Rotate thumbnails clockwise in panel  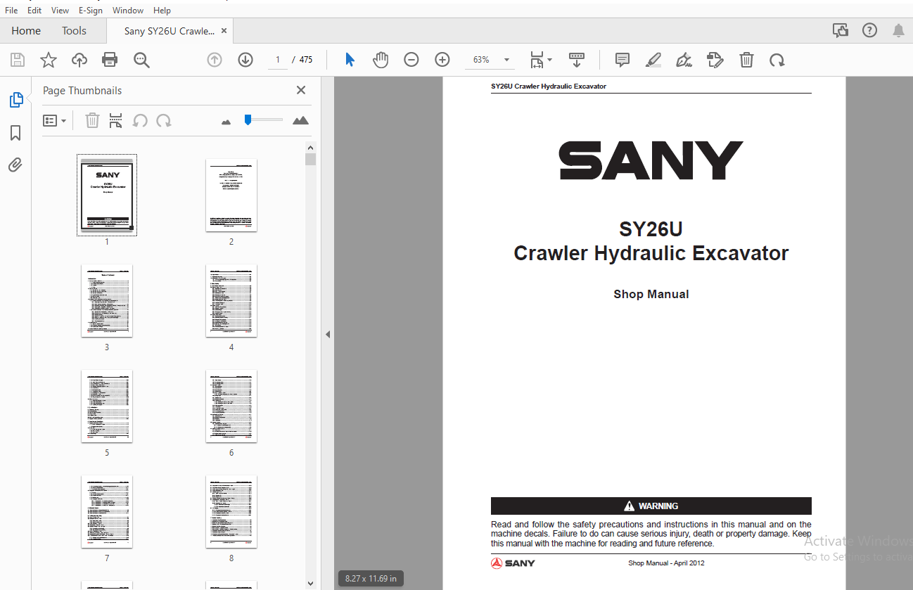pos(164,120)
